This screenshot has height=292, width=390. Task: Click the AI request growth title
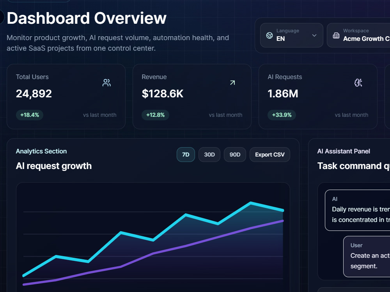tap(54, 166)
